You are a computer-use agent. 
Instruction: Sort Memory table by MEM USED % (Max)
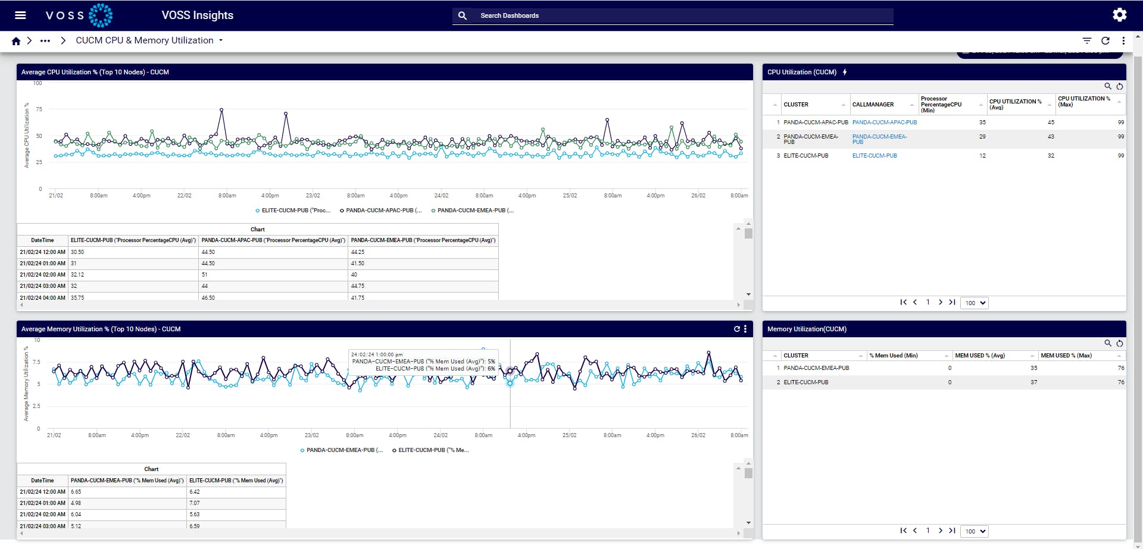click(x=1082, y=356)
